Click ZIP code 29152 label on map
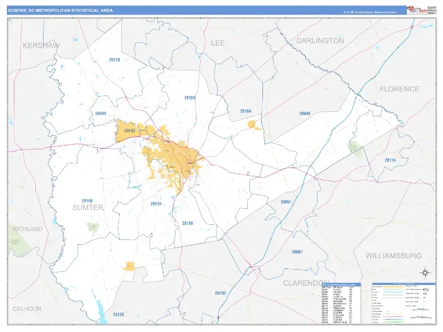The height and width of the screenshot is (332, 443). point(129,131)
